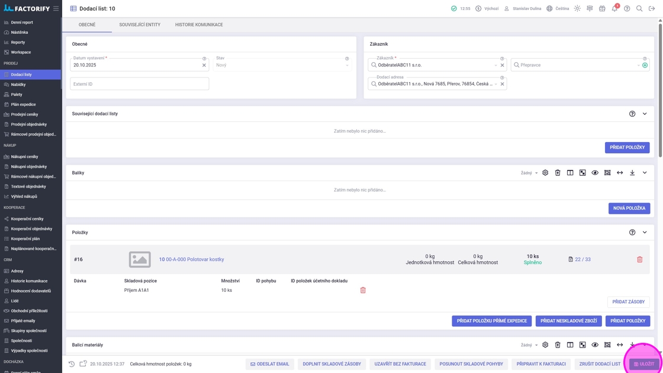Screen dimensions: 663x373
Task: Switch to Související entity tab
Action: 140,25
